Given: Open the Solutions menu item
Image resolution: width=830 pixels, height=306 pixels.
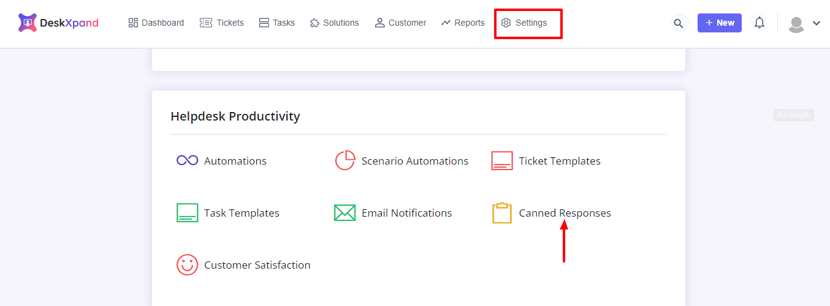Looking at the screenshot, I should [x=334, y=23].
